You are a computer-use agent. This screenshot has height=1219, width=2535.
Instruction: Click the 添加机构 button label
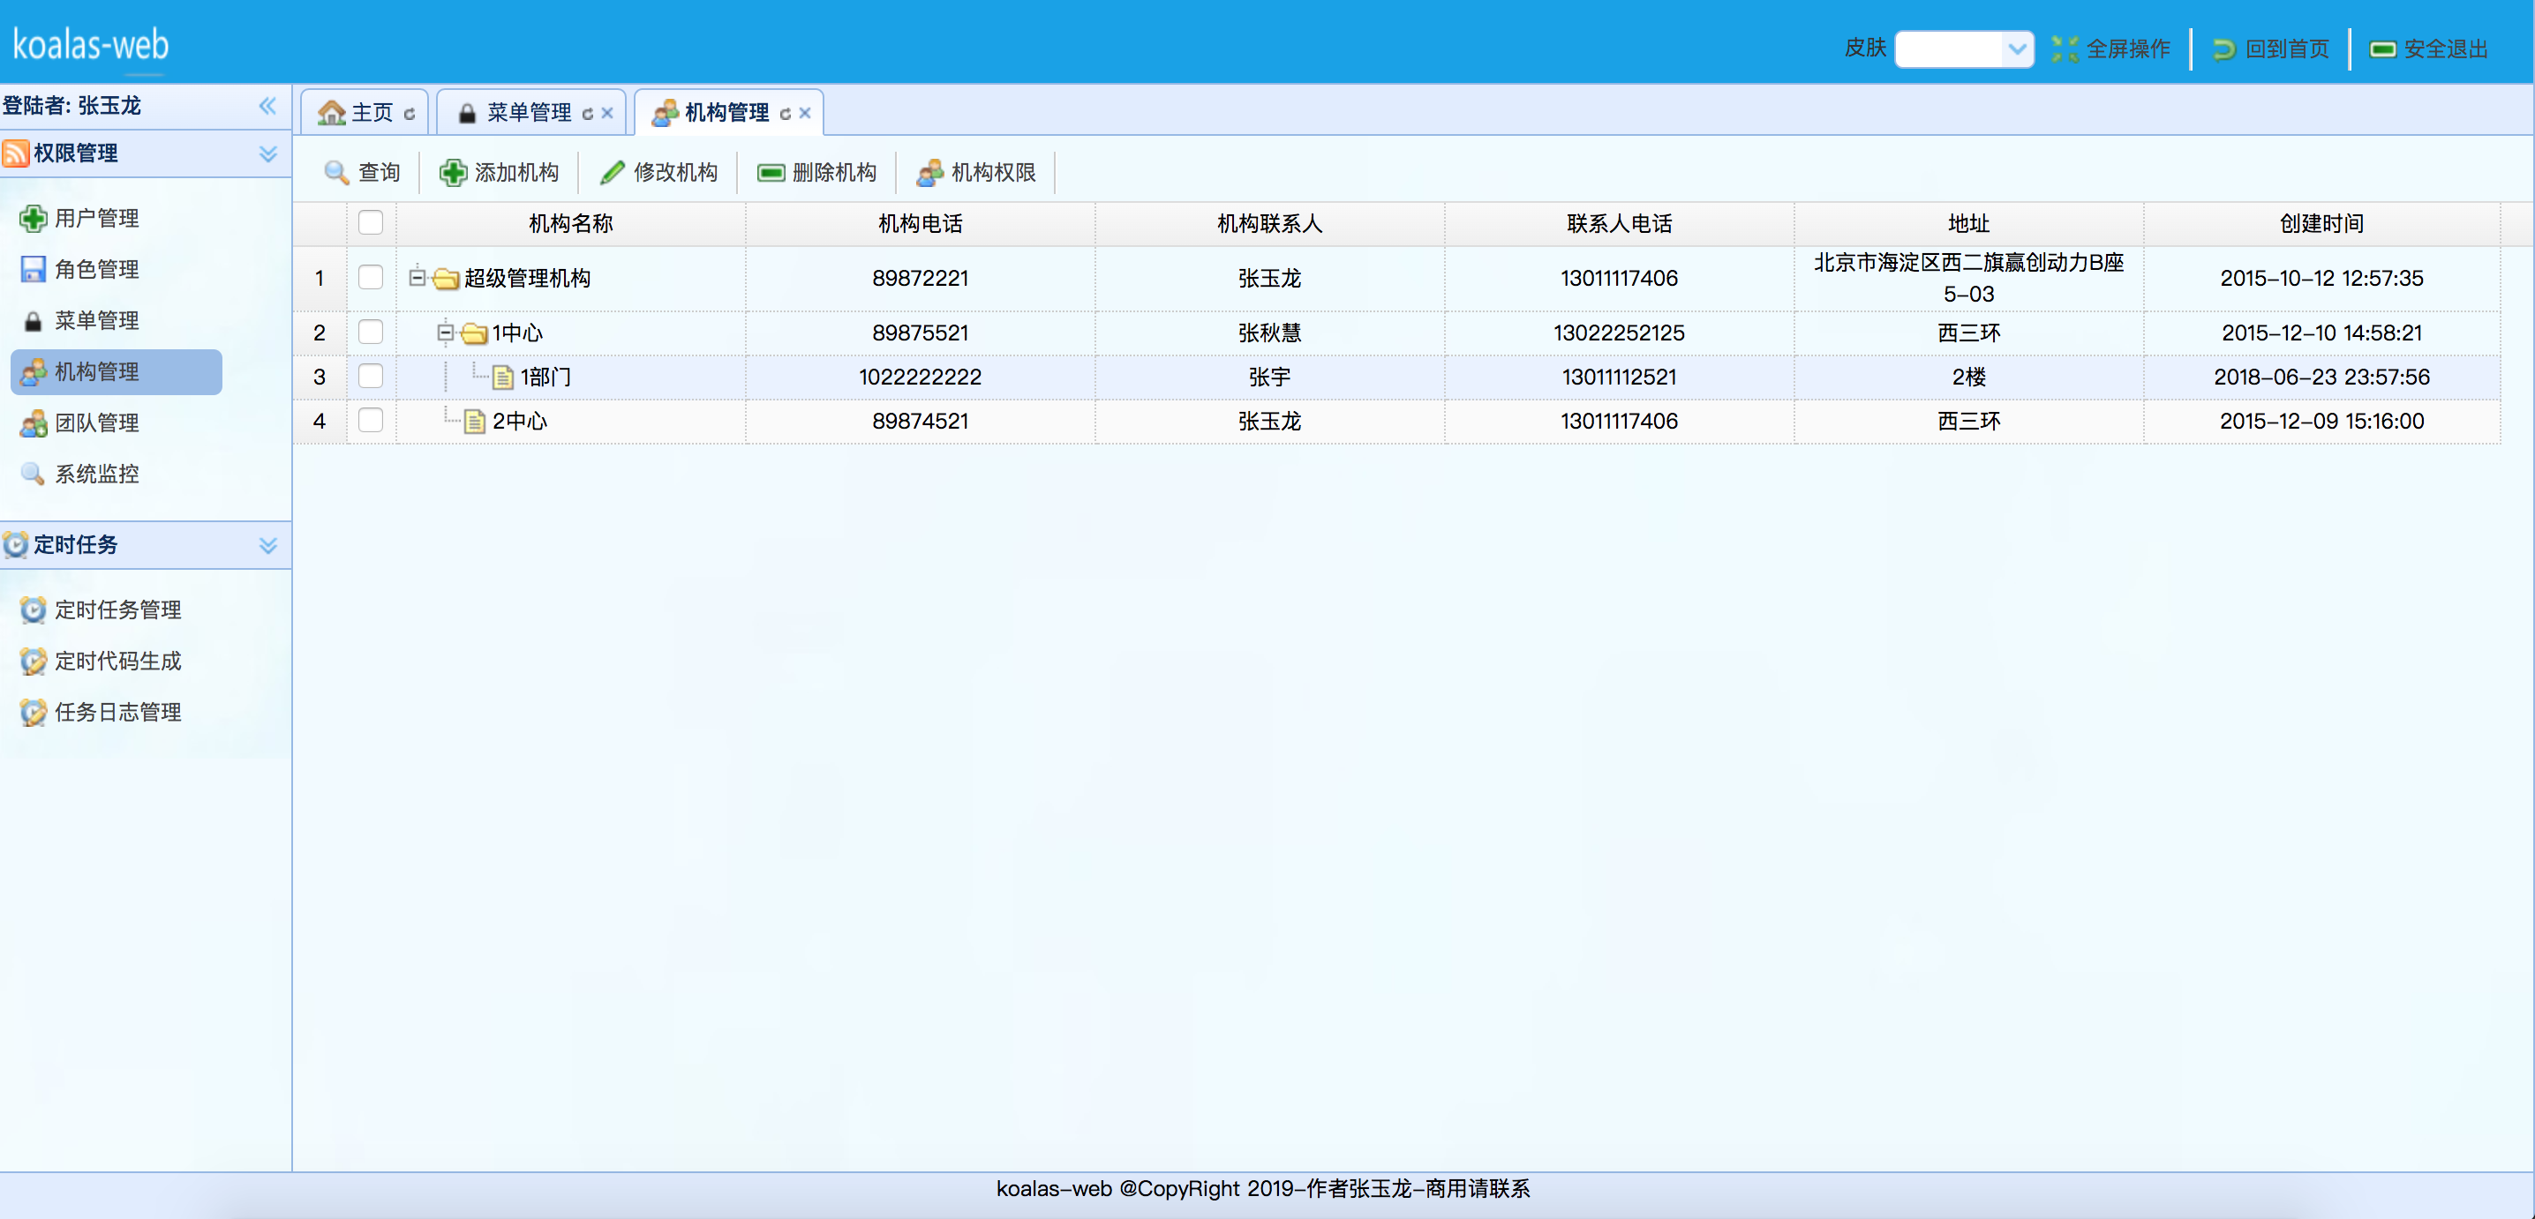pyautogui.click(x=516, y=172)
